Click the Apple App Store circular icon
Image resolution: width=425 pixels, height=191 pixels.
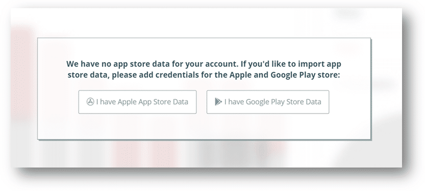(x=90, y=102)
